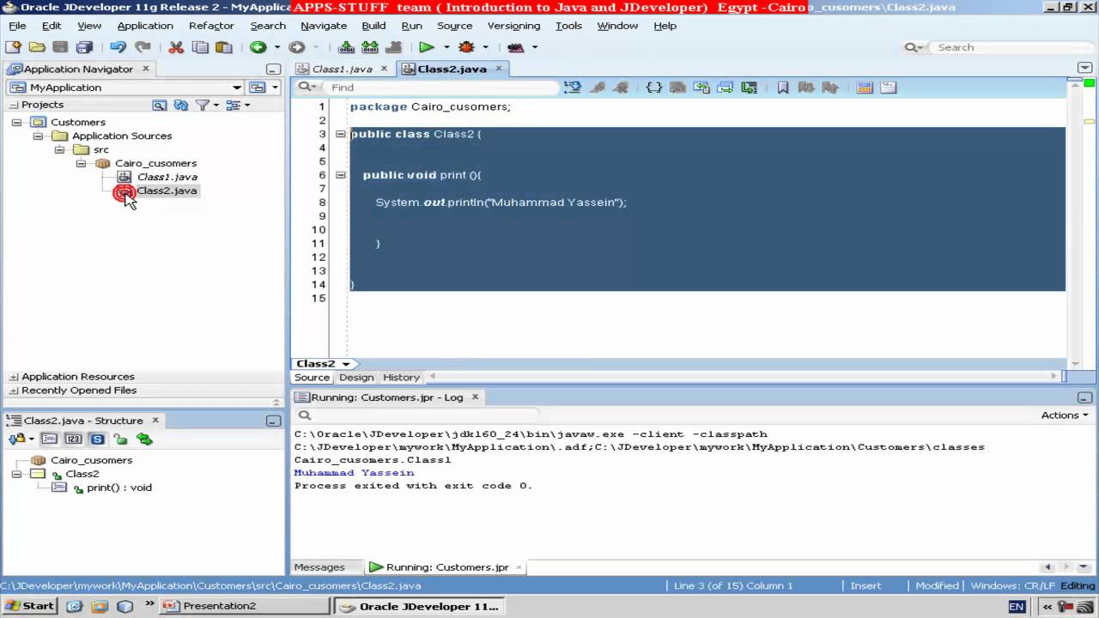Click the green Run play icon

pos(427,47)
